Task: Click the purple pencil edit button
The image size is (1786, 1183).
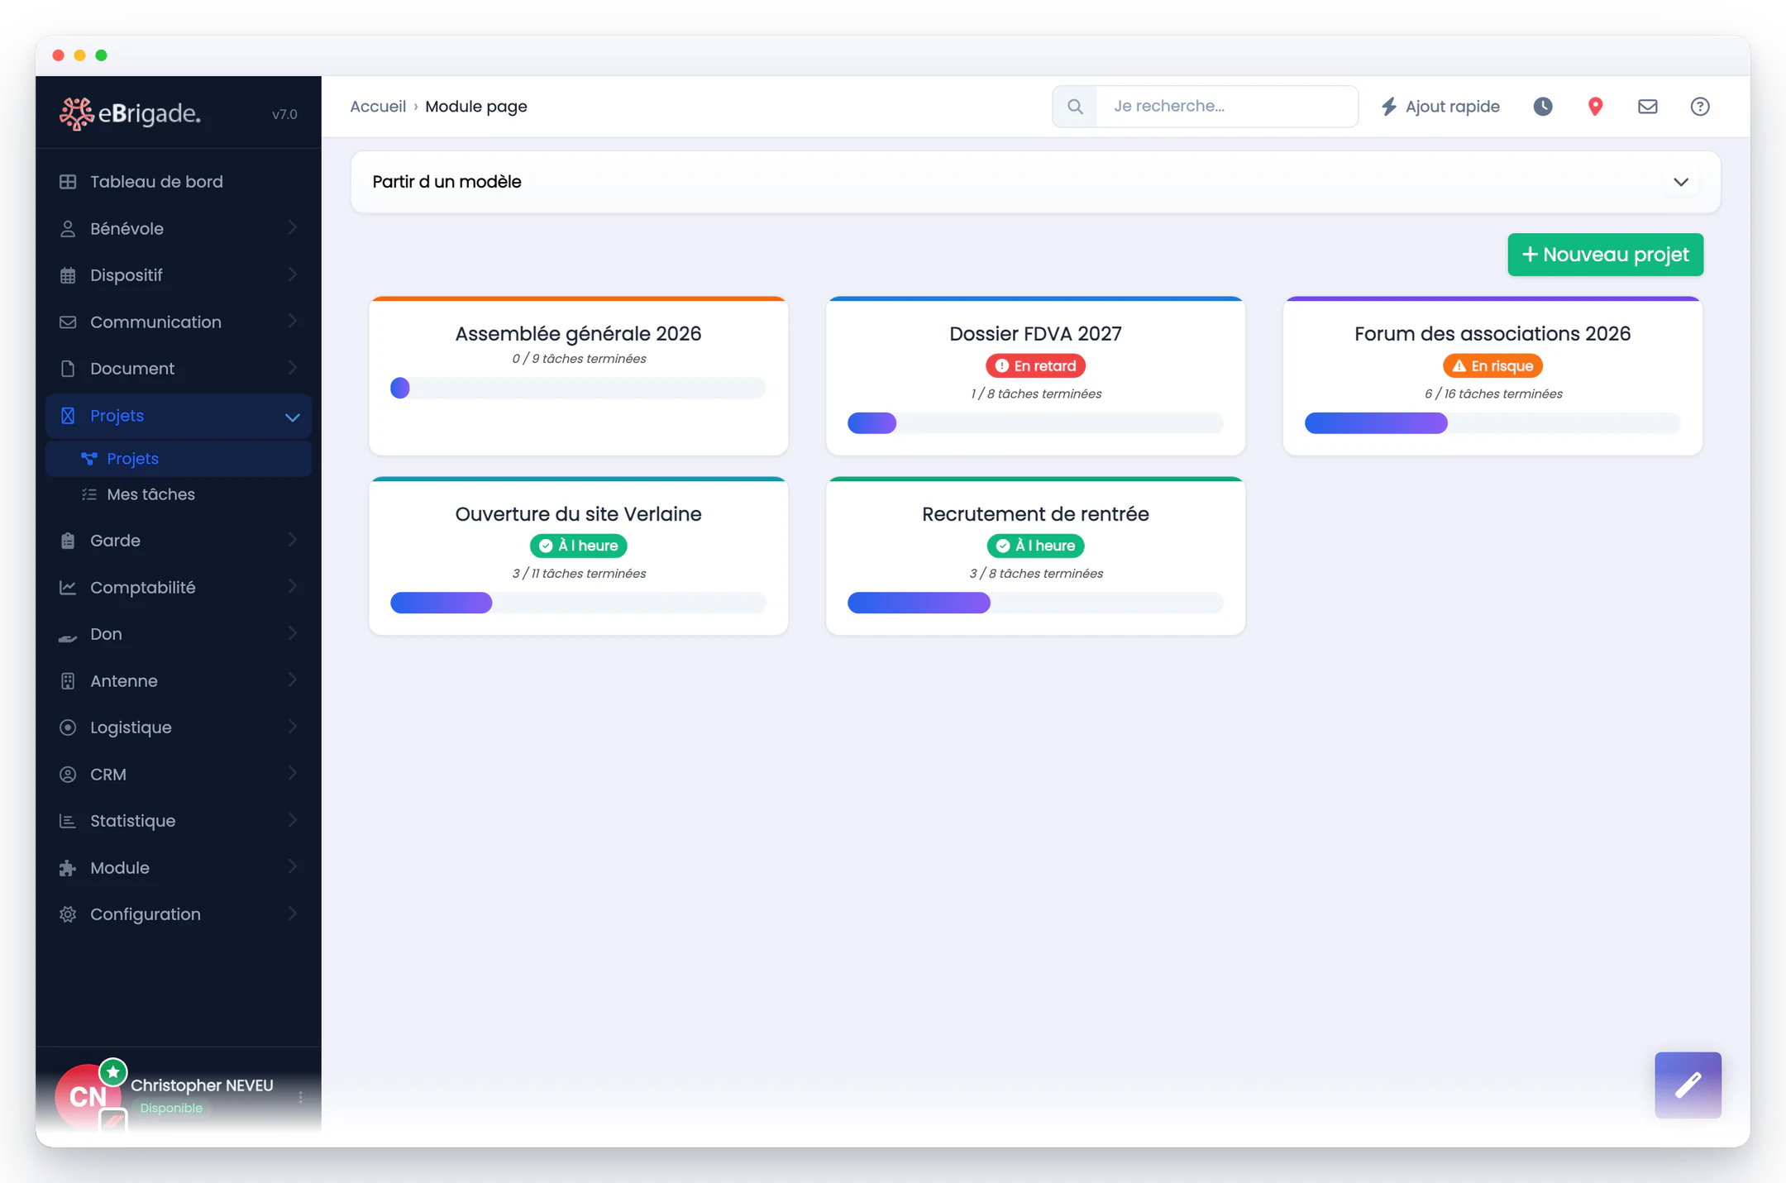Action: 1688,1085
